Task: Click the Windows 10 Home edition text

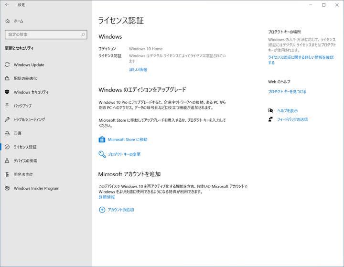Action: pos(146,49)
